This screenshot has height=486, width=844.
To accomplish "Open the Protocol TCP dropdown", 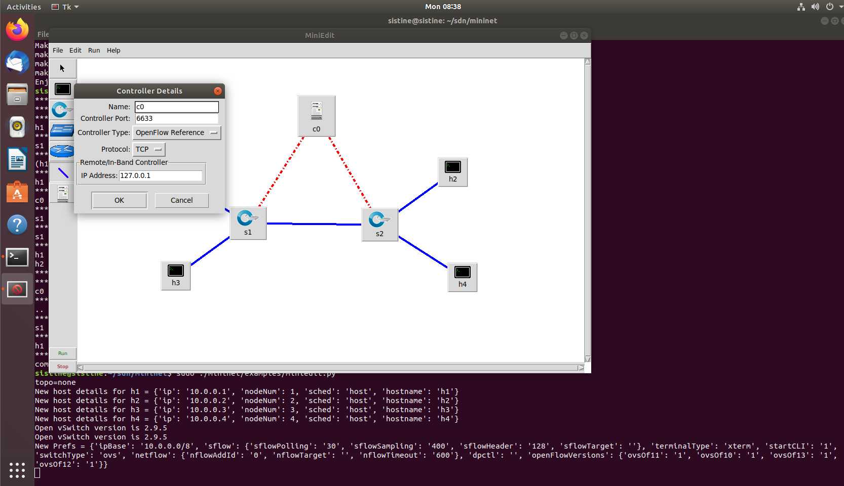I will tap(148, 149).
